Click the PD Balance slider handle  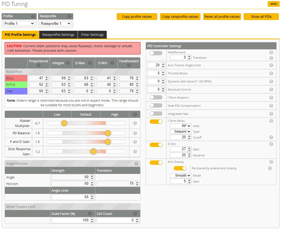pos(108,133)
